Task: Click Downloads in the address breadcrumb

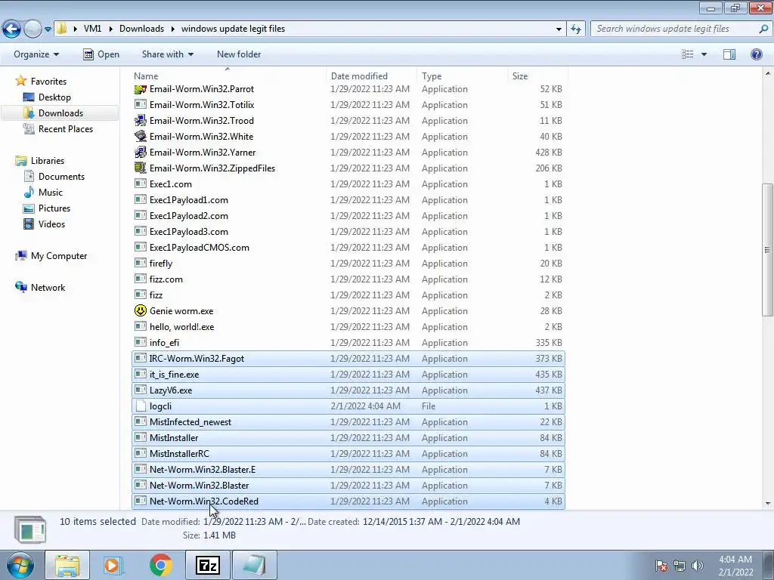Action: point(141,29)
